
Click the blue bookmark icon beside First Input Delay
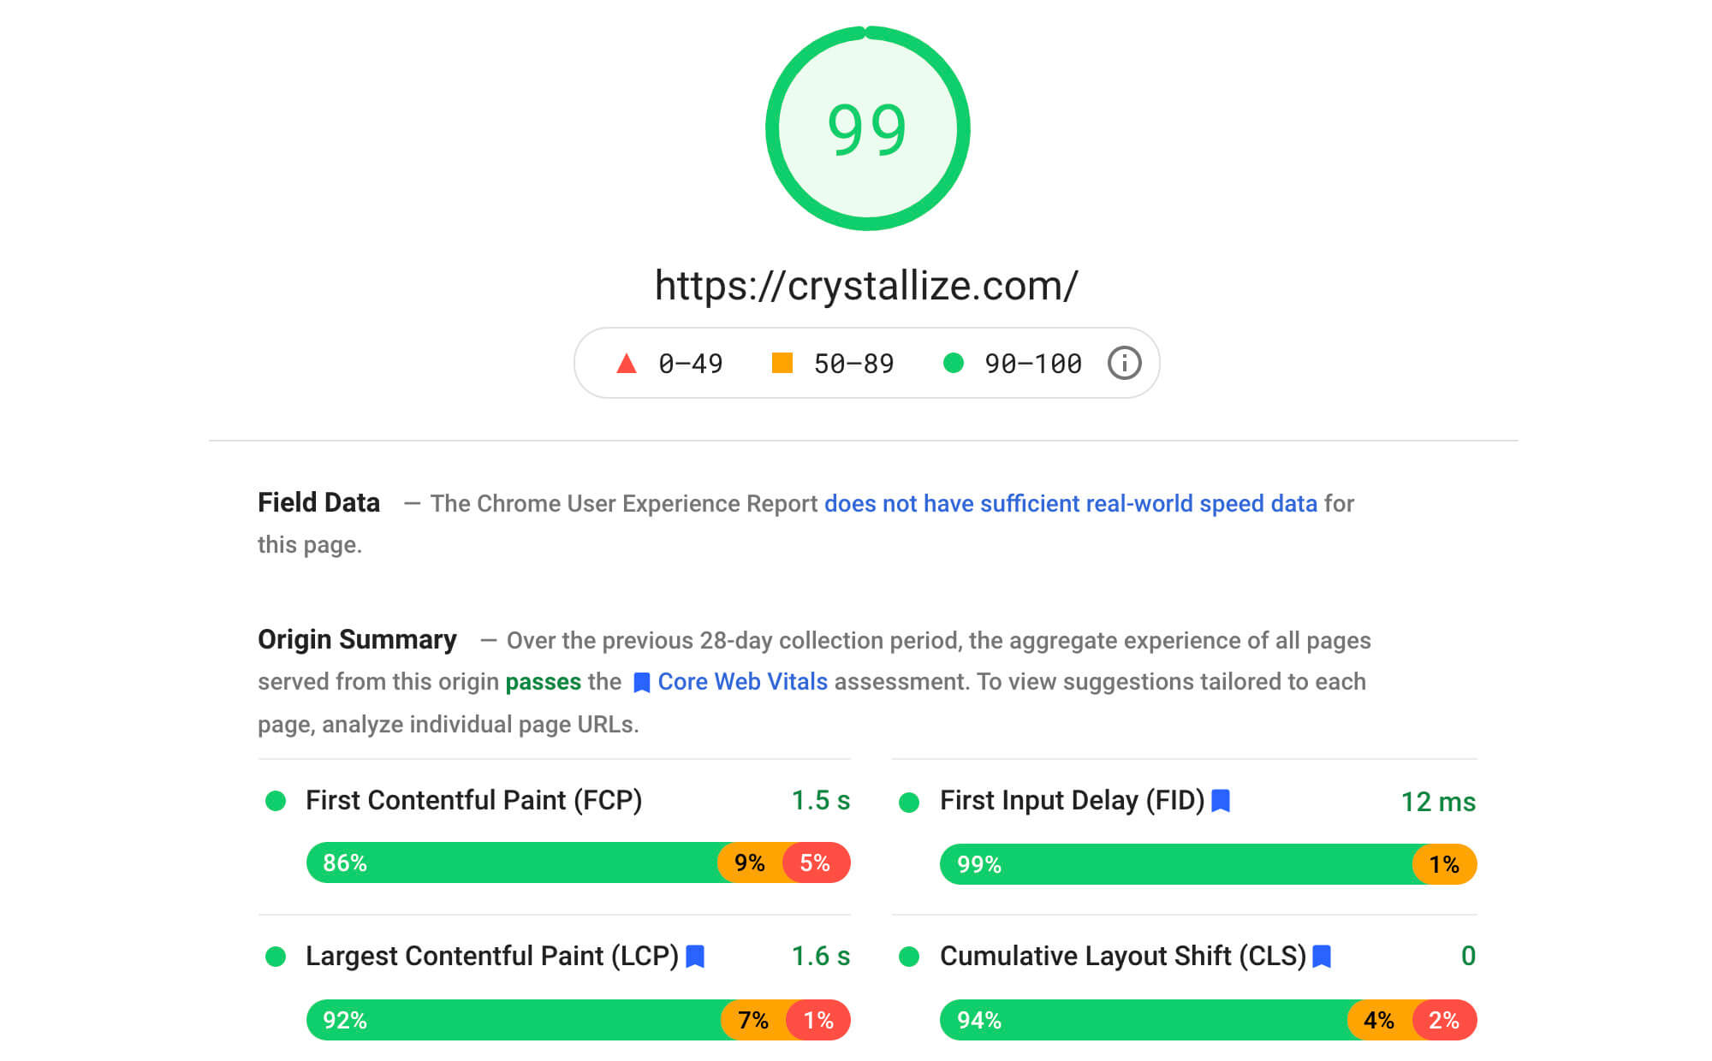(x=1222, y=801)
